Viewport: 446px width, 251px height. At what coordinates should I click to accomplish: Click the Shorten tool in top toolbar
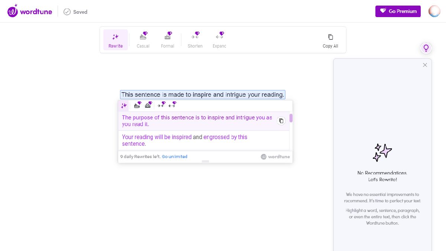tap(195, 40)
